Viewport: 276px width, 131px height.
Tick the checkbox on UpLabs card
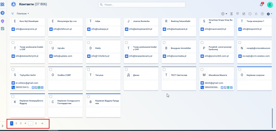tap(51, 43)
